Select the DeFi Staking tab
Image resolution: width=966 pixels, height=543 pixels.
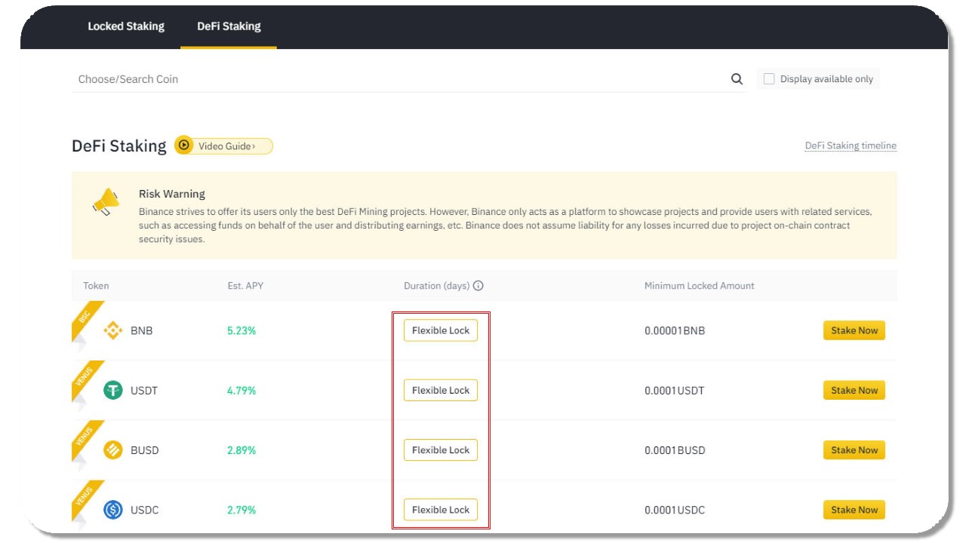[229, 26]
